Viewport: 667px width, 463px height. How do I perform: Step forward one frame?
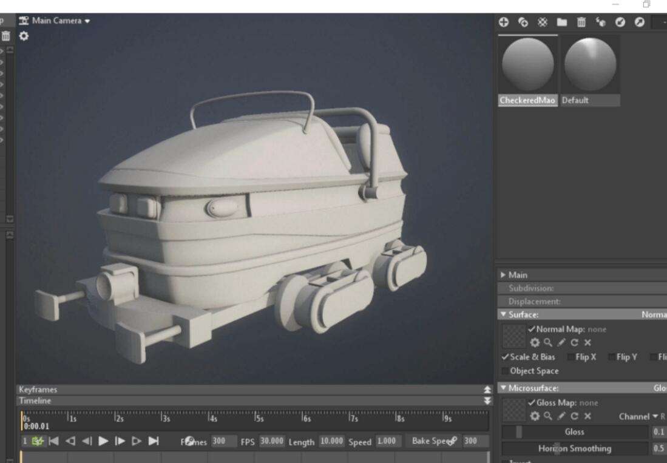click(120, 441)
